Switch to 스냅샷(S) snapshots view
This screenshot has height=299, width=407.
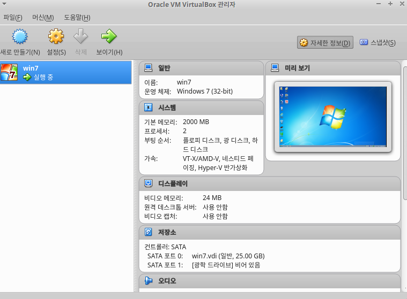(x=378, y=42)
